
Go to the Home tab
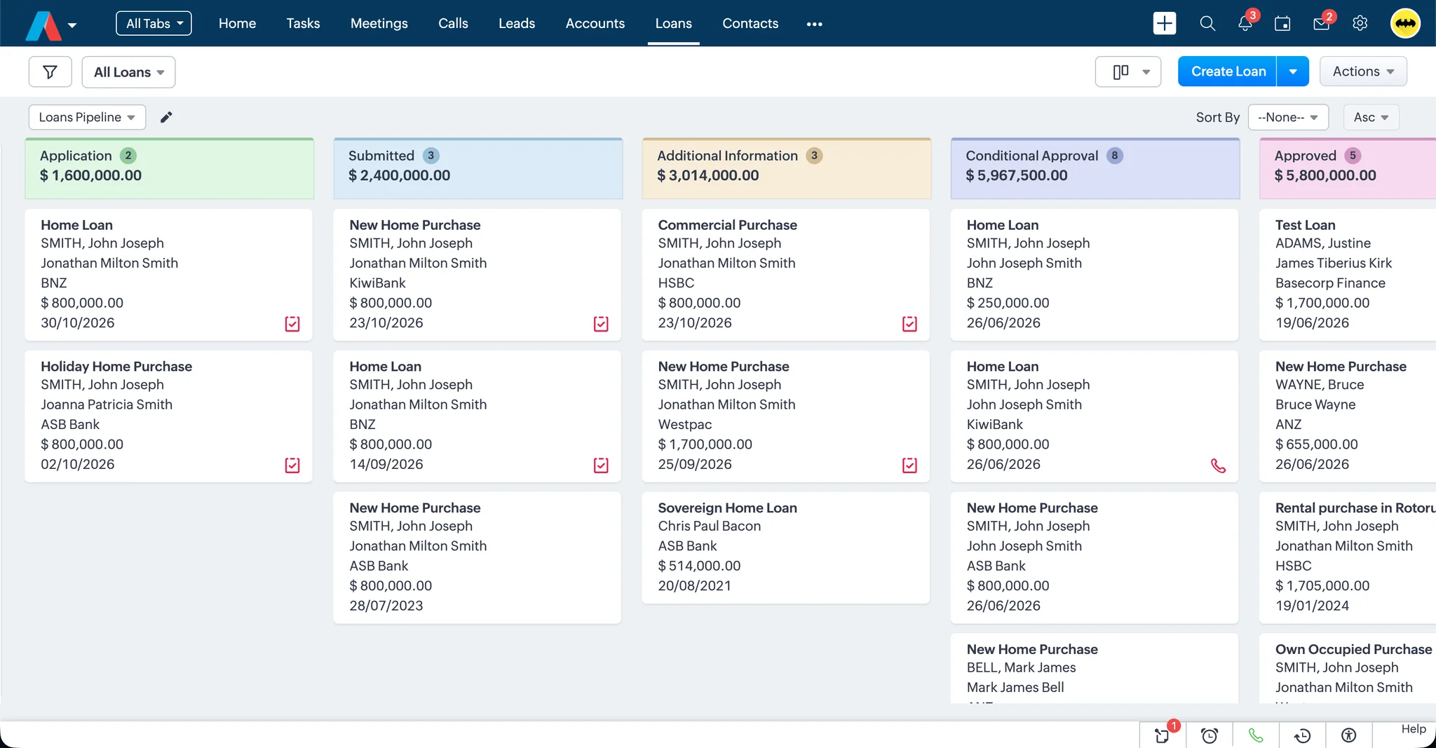pos(237,23)
